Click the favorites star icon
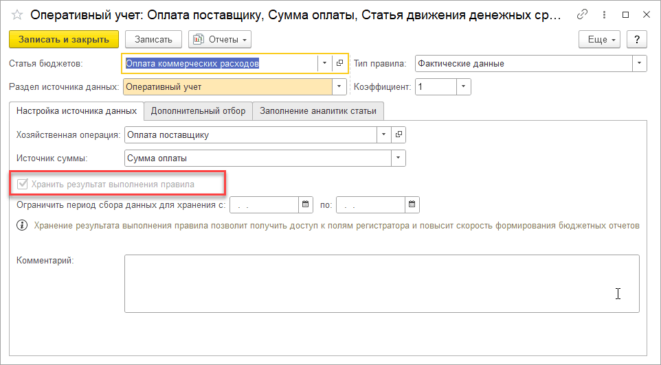The width and height of the screenshot is (661, 365). pyautogui.click(x=18, y=14)
